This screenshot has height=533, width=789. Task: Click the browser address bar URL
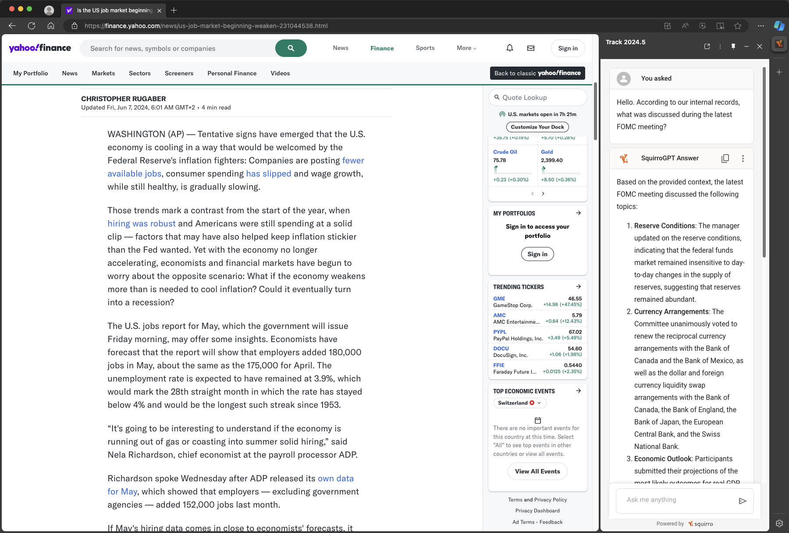tap(206, 26)
